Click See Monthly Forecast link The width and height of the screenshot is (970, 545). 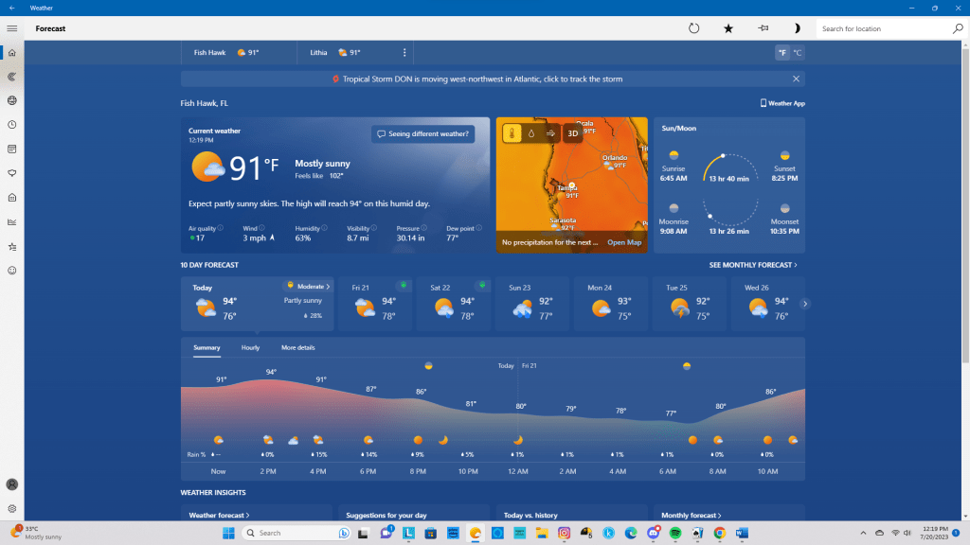[x=753, y=266]
